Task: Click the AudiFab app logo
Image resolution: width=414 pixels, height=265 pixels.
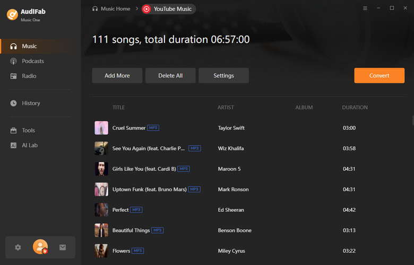Action: pyautogui.click(x=13, y=14)
